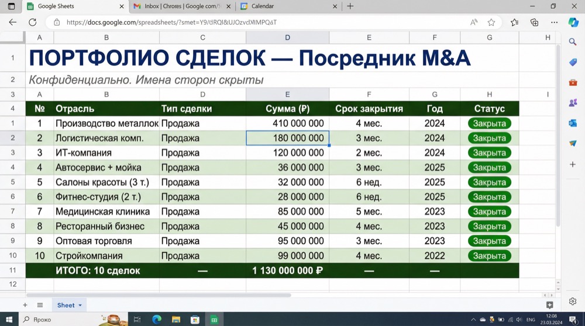This screenshot has height=326, width=585.
Task: Reload the page with the refresh icon
Action: tap(32, 22)
